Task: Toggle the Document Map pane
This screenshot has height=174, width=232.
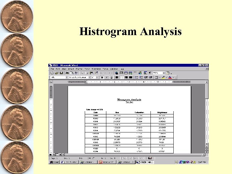Action: pos(145,73)
